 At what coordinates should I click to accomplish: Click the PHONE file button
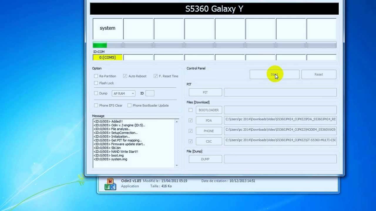209,131
